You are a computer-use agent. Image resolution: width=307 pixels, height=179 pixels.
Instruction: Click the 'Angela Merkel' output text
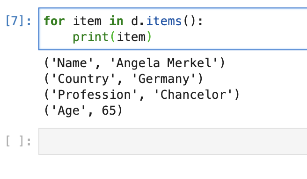point(164,63)
